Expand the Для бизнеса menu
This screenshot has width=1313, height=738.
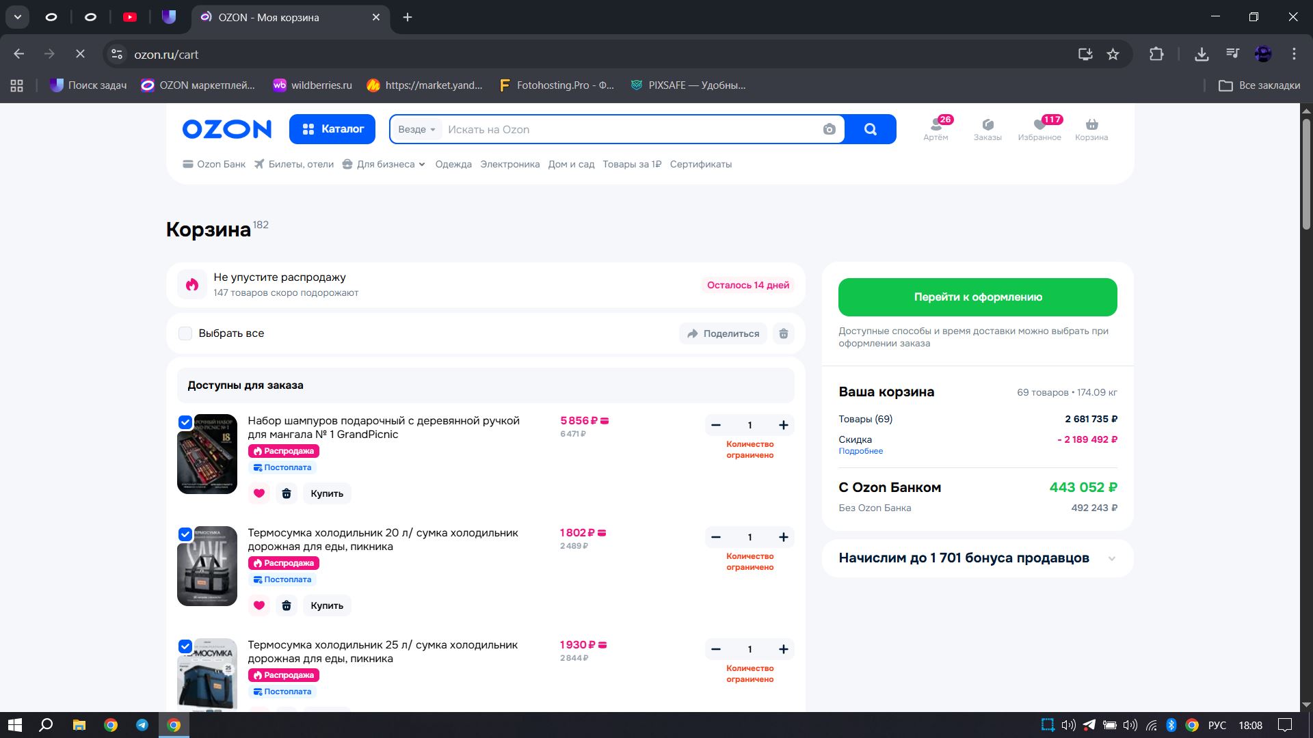[384, 164]
